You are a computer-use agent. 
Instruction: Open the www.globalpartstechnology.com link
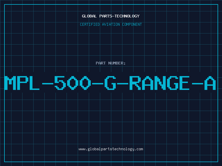pyautogui.click(x=111, y=149)
